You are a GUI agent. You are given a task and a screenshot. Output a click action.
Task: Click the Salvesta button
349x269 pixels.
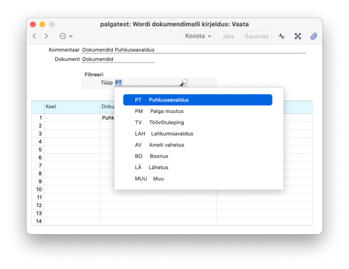click(x=256, y=36)
